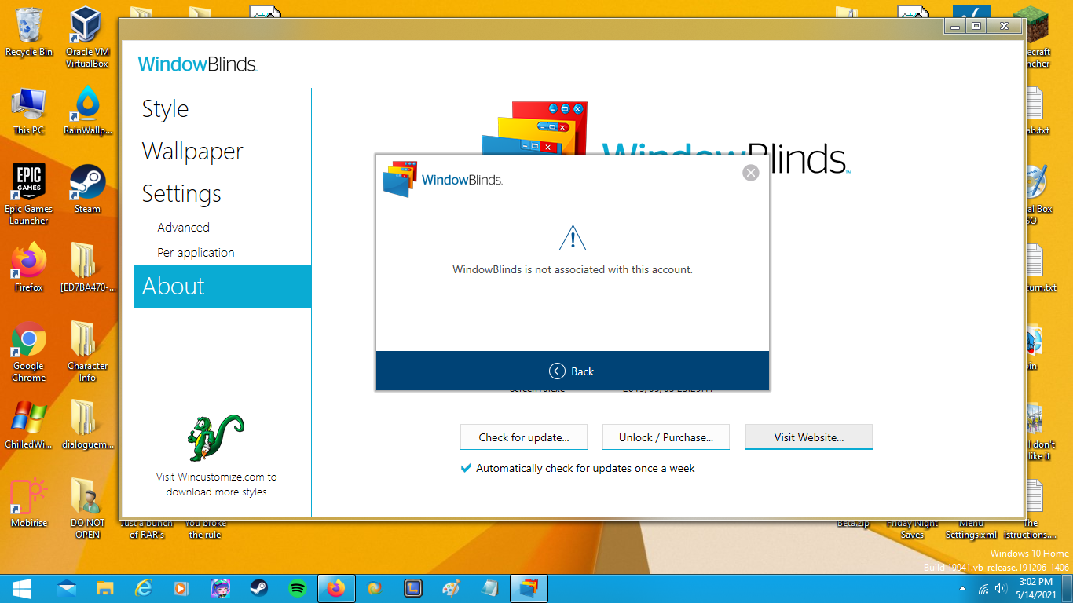Select the Mobirise desktop shortcut
The width and height of the screenshot is (1073, 603).
29,503
